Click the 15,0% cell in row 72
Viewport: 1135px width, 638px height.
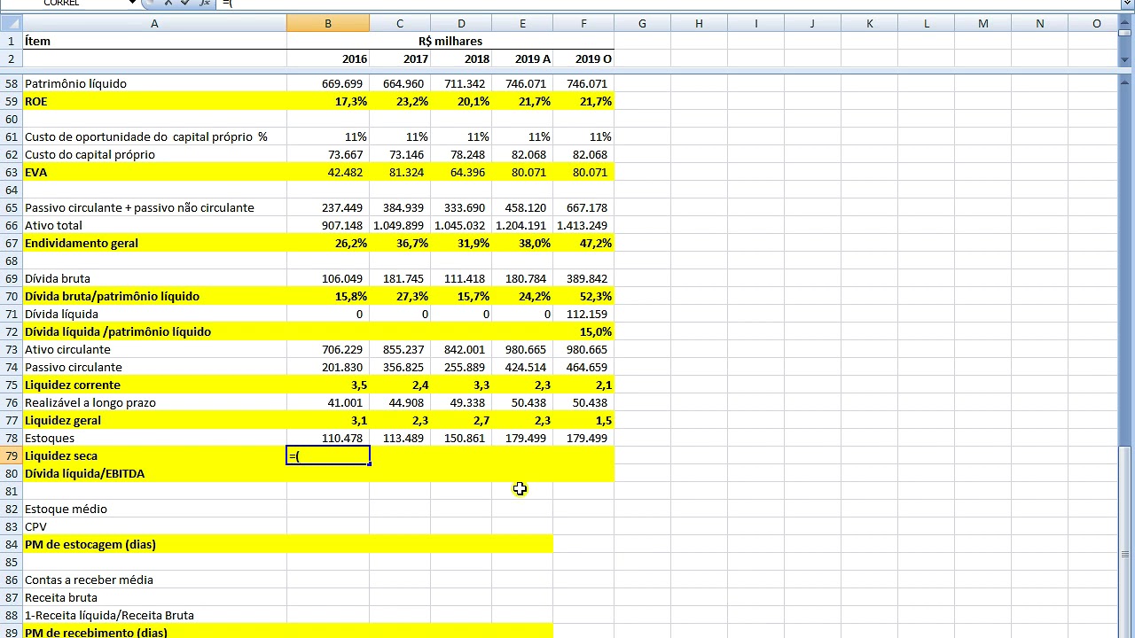pos(583,331)
